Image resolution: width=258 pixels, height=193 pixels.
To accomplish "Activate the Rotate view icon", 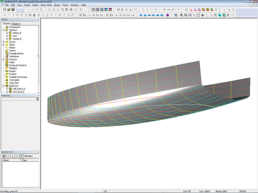I will point(198,15).
